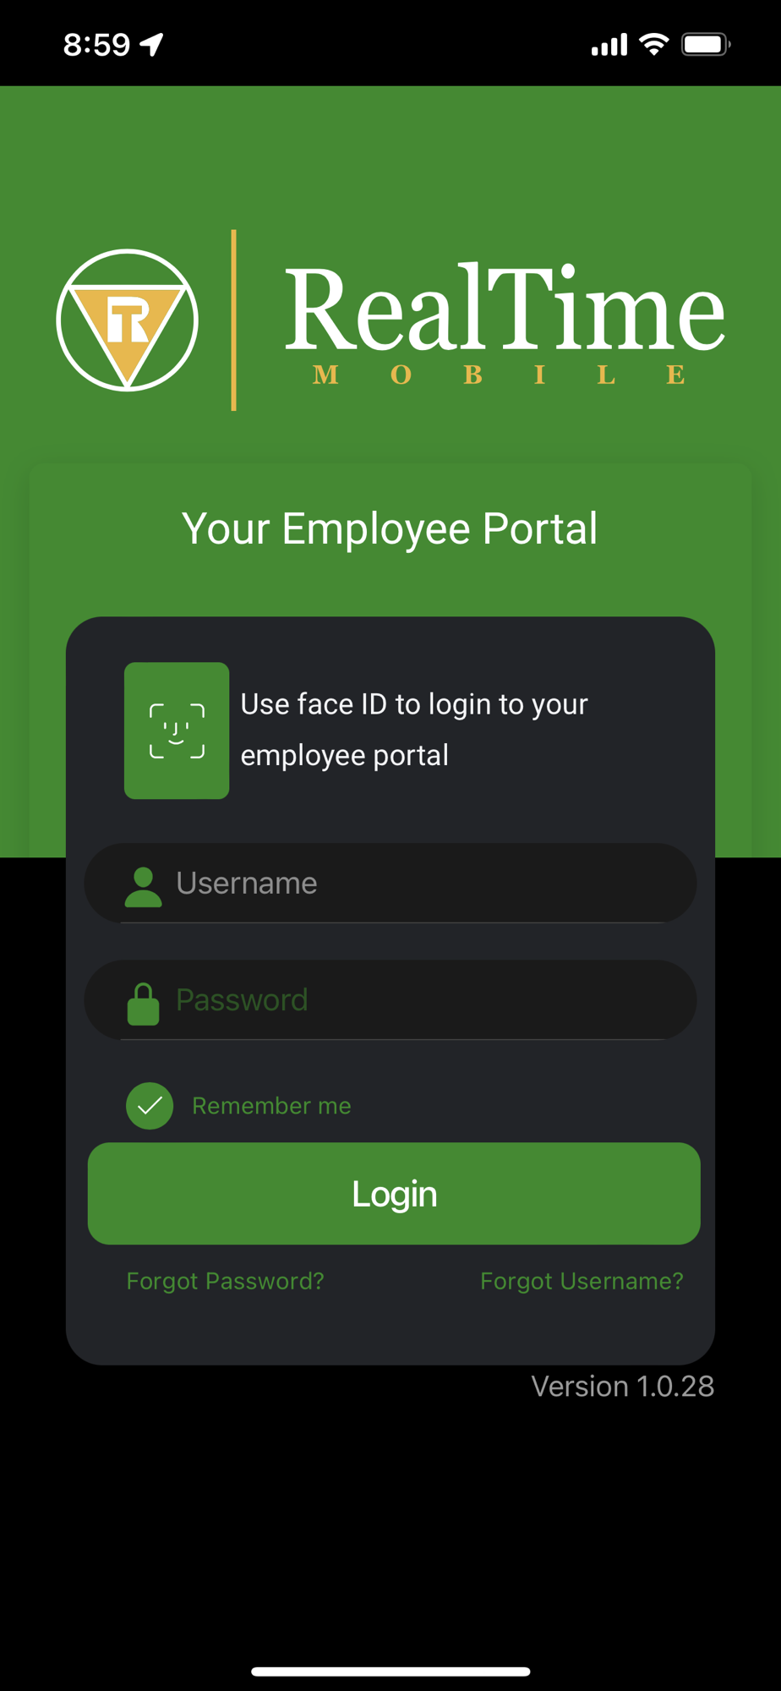The image size is (781, 1691).
Task: Tap the cellular signal bars icon
Action: (x=609, y=45)
